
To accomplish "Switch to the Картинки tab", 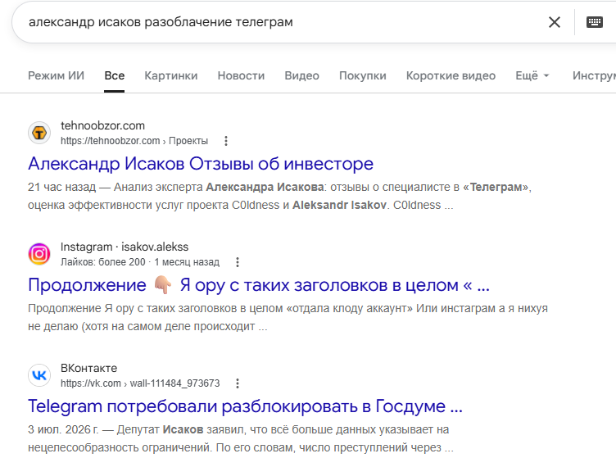I will [171, 75].
